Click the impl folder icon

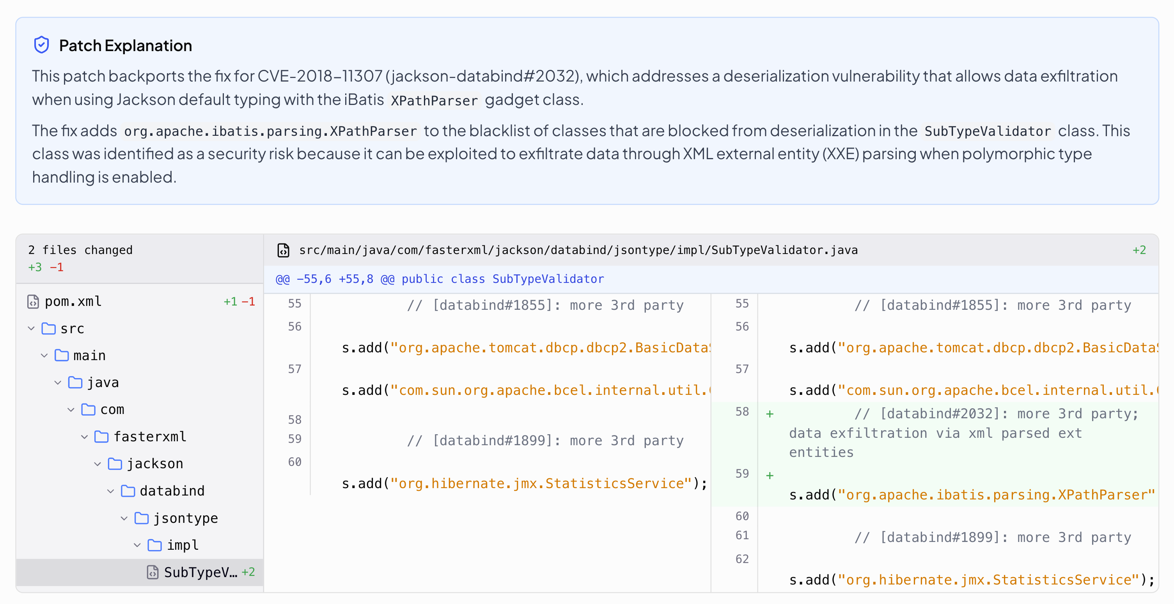pyautogui.click(x=154, y=545)
